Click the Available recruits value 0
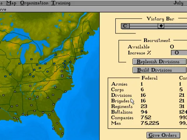Image resolution: width=187 pixels, height=140 pixels. (x=172, y=47)
